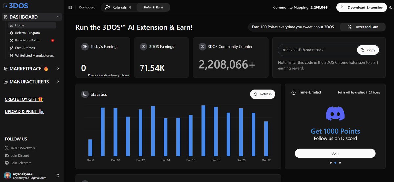Click the Discord icon beside Join Discord
Viewport: 394px width, 182px height.
click(7, 155)
